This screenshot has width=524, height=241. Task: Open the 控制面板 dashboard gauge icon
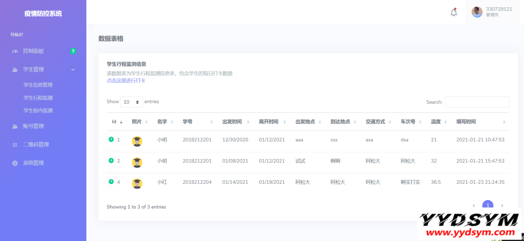[15, 51]
